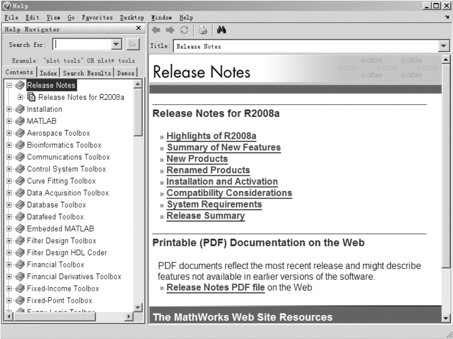Open the File menu

tap(11, 18)
